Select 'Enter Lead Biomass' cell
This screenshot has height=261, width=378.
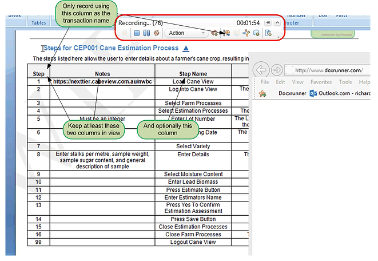193,182
